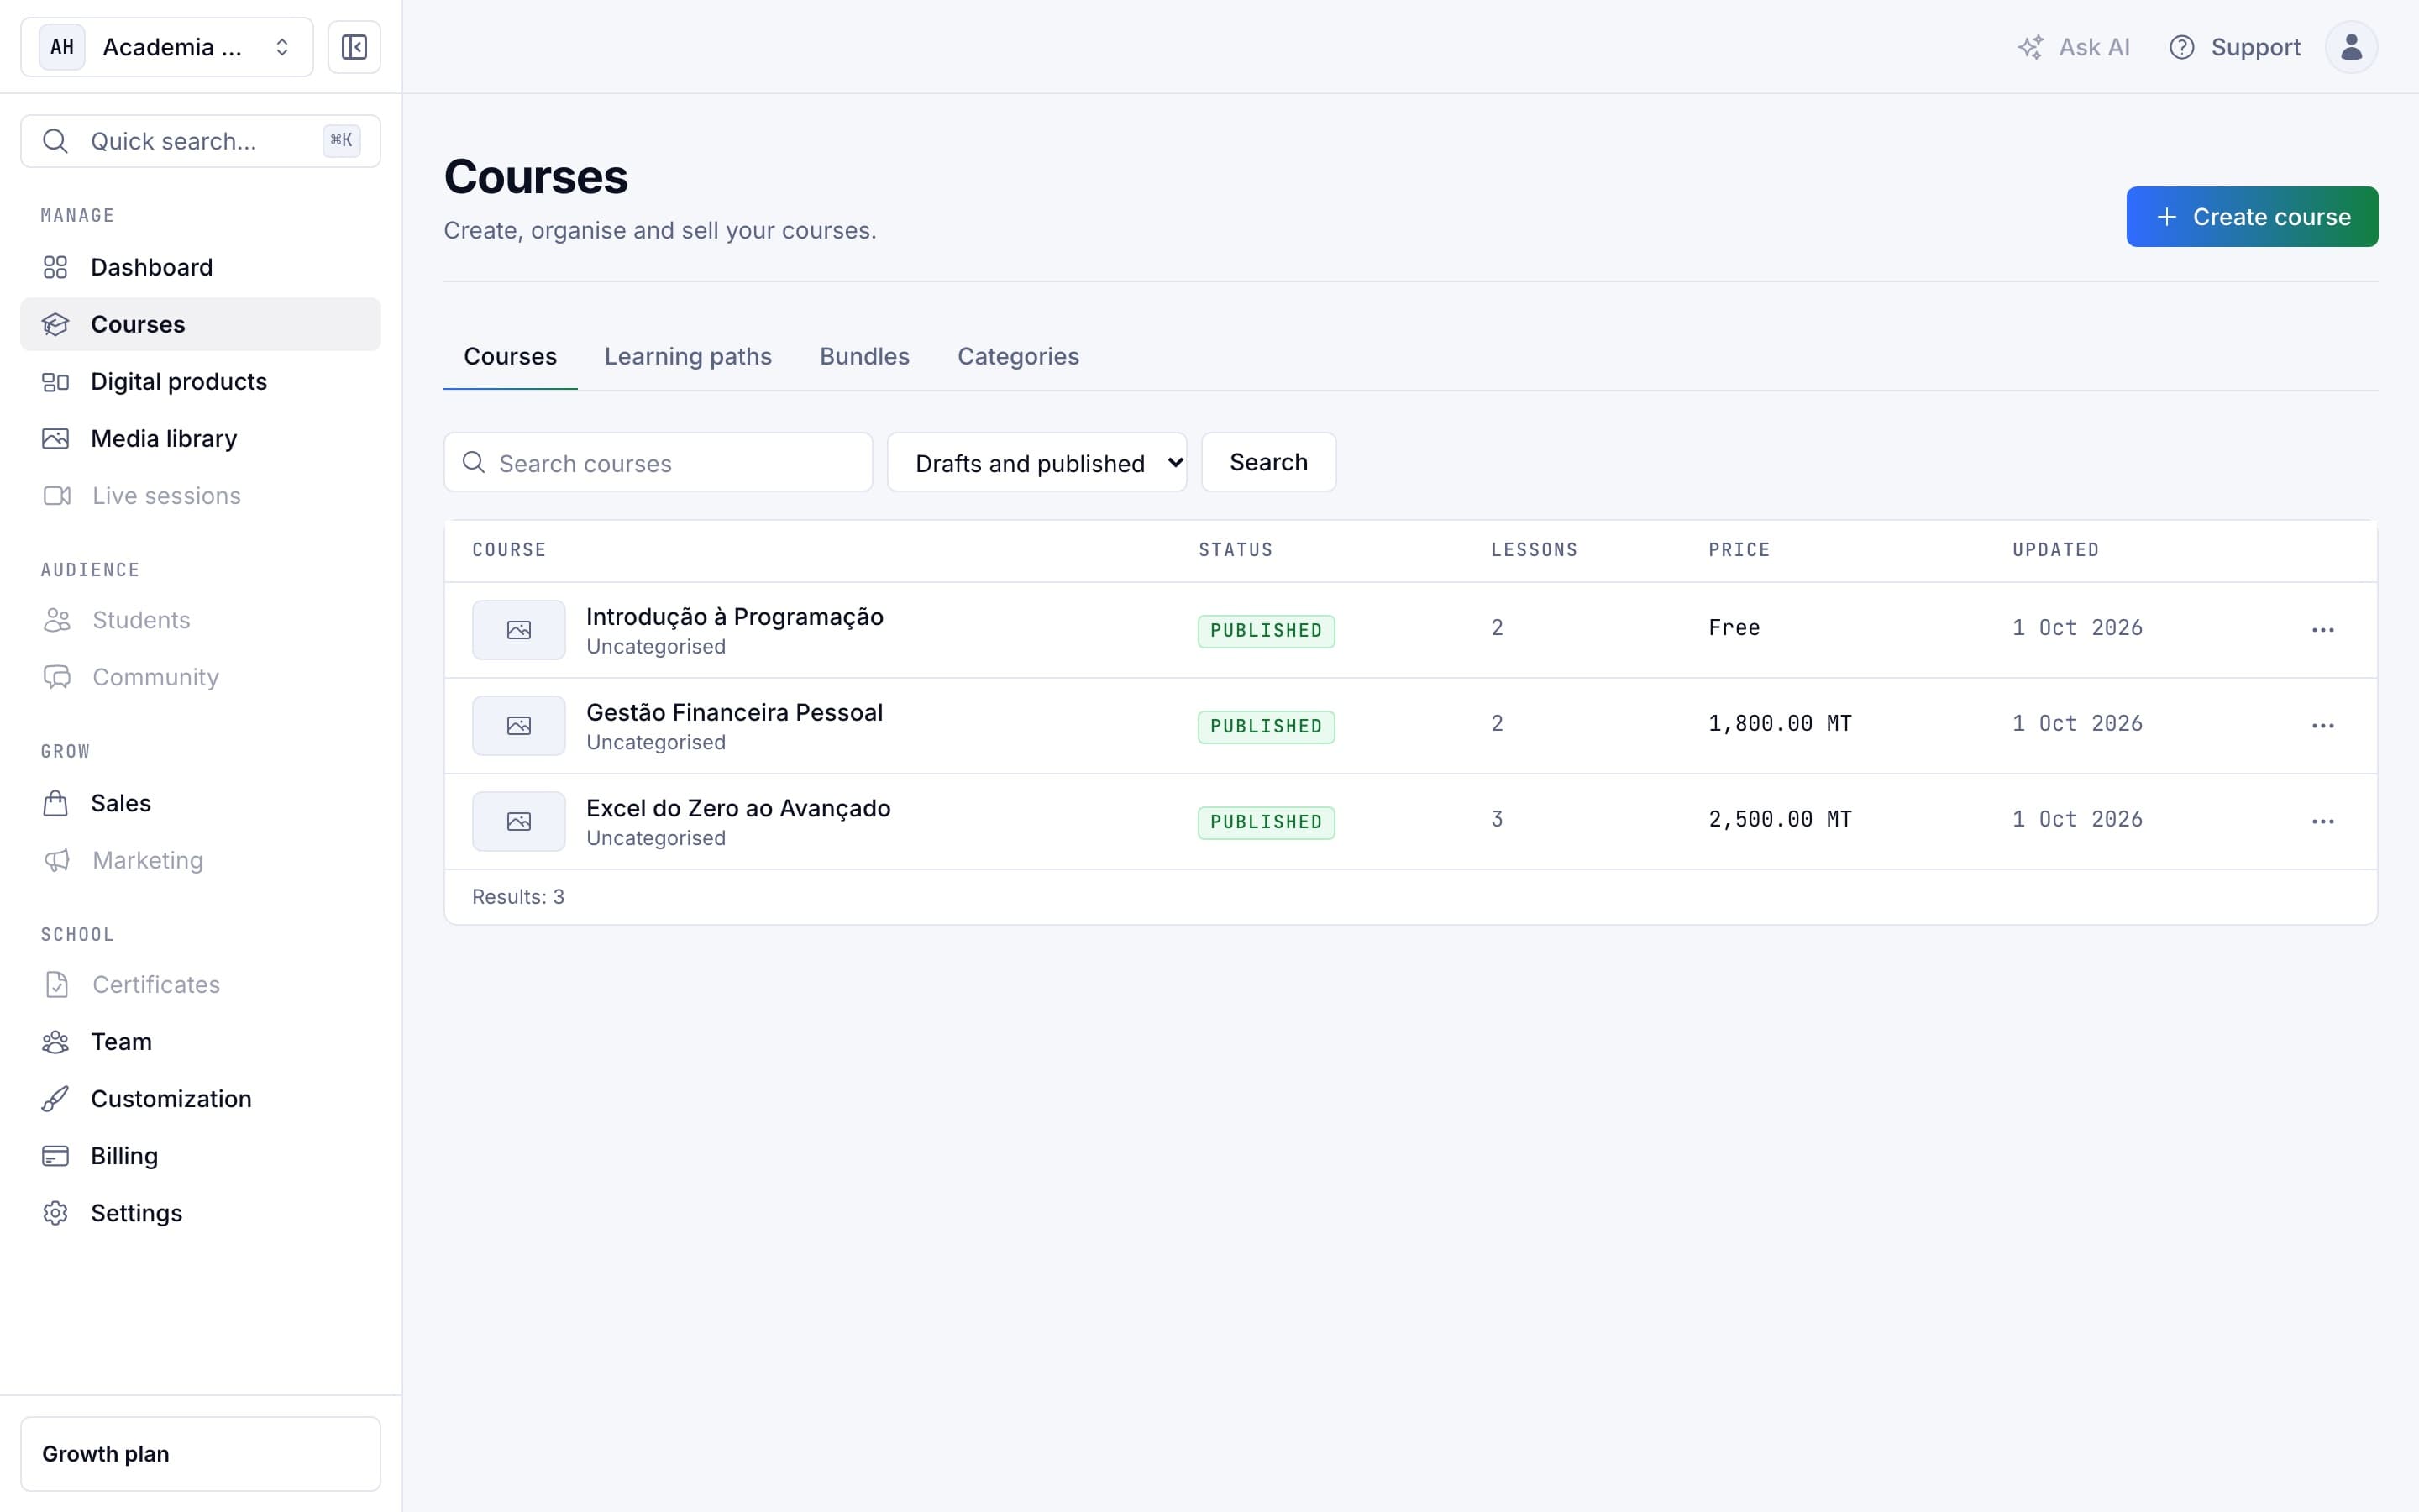Image resolution: width=2419 pixels, height=1512 pixels.
Task: Switch to the Categories tab
Action: click(1018, 356)
